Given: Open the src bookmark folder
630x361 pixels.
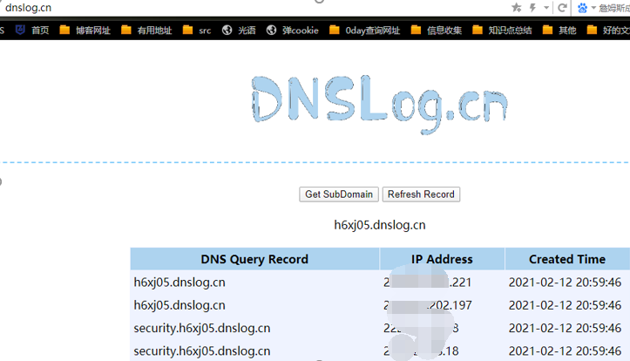Looking at the screenshot, I should tap(196, 31).
